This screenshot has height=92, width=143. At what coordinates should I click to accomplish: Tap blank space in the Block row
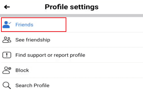pos(86,70)
